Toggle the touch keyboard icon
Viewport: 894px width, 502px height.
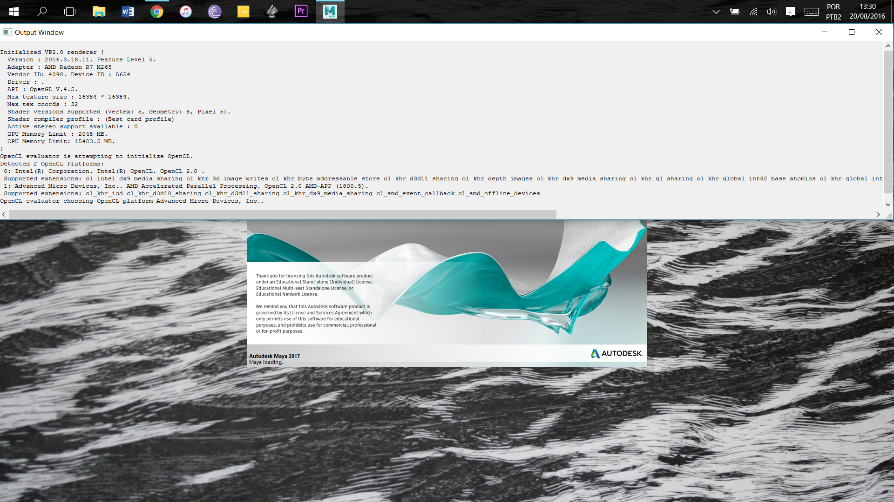click(811, 12)
